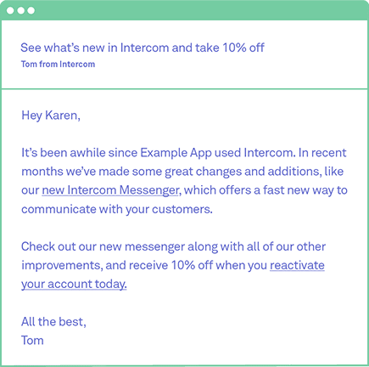Click the Tom signature at bottom
Image resolution: width=369 pixels, height=367 pixels.
pyautogui.click(x=32, y=341)
